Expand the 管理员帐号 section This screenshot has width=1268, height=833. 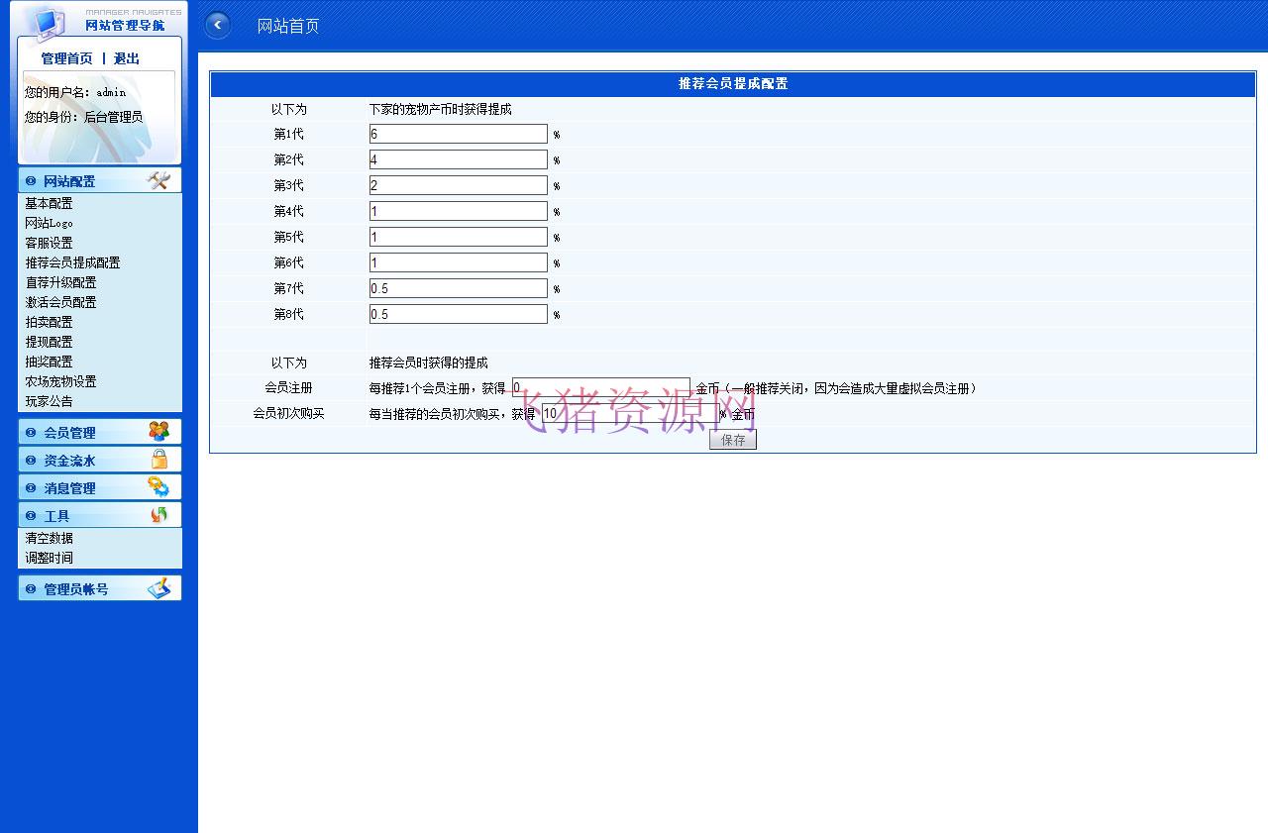pyautogui.click(x=75, y=589)
